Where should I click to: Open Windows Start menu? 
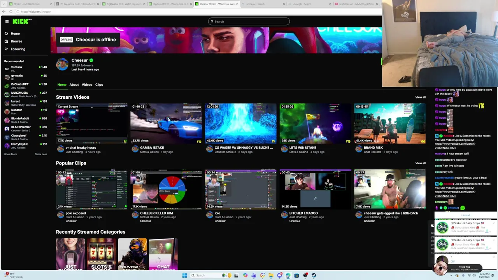pos(184,275)
